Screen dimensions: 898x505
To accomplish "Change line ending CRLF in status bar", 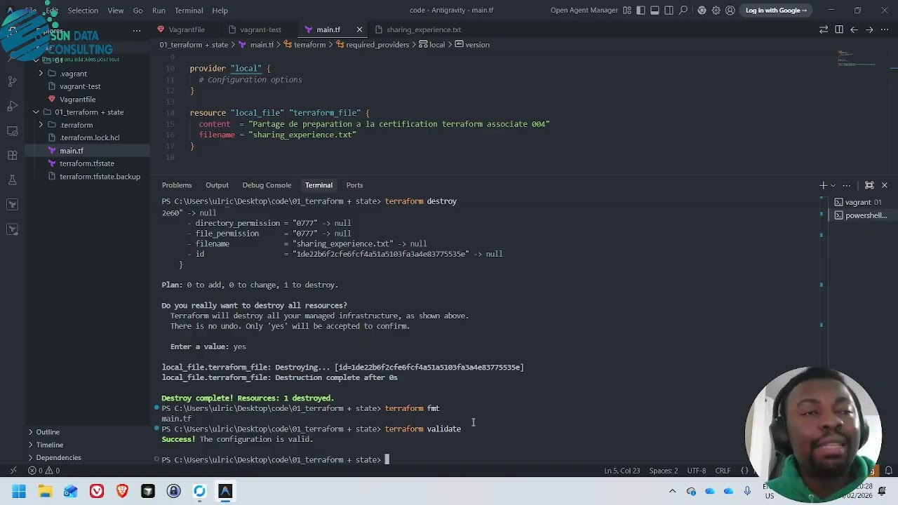I will (723, 471).
